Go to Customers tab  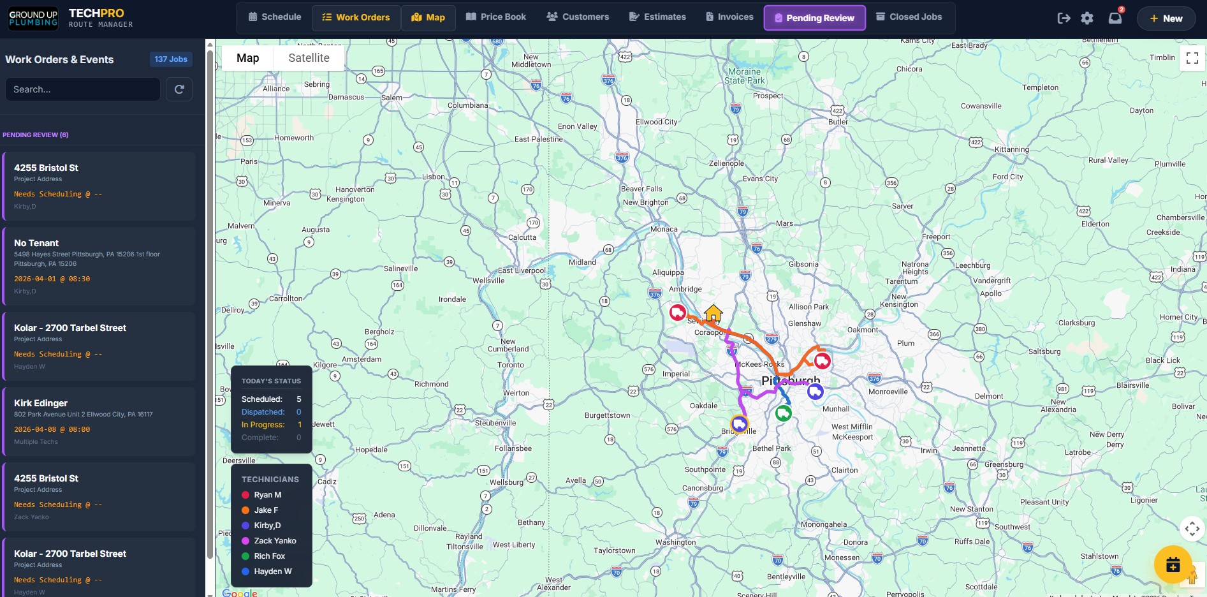click(578, 17)
